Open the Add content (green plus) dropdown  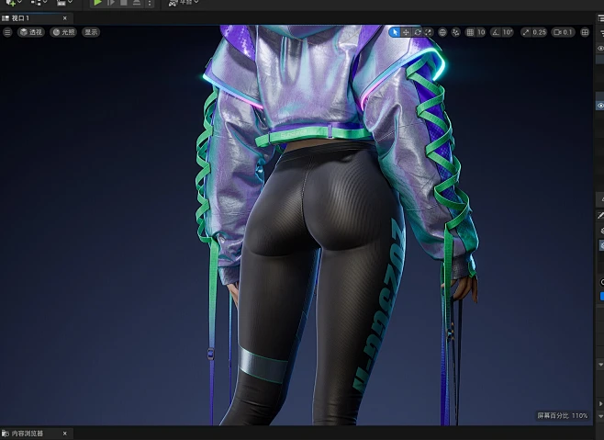point(14,3)
